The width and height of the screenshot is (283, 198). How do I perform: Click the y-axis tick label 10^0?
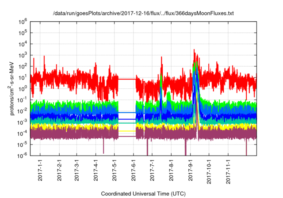coord(23,88)
